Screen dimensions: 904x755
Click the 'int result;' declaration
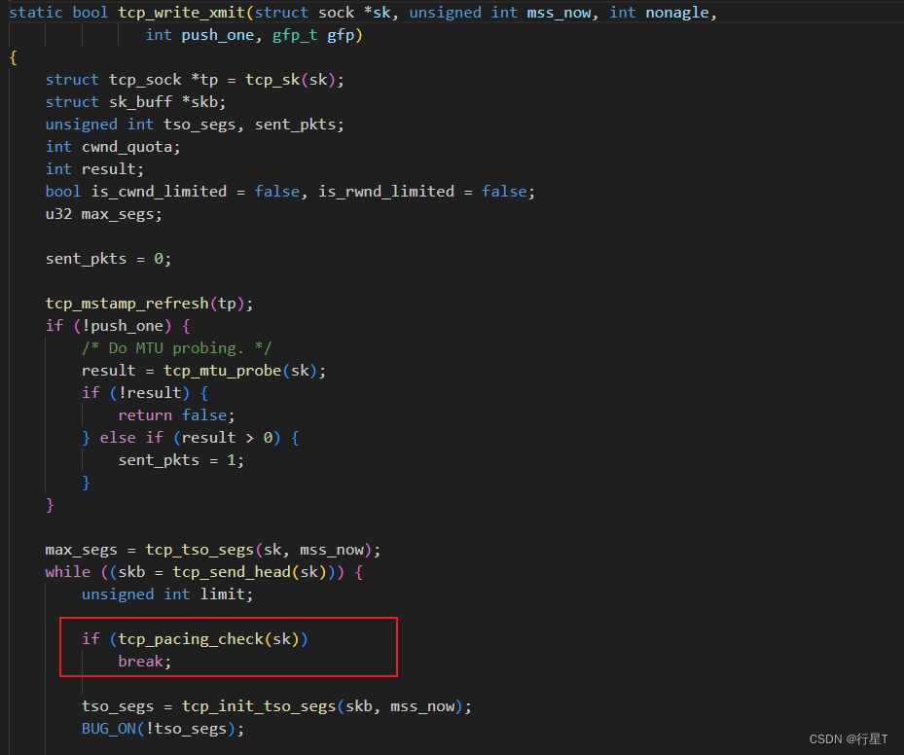[x=94, y=169]
